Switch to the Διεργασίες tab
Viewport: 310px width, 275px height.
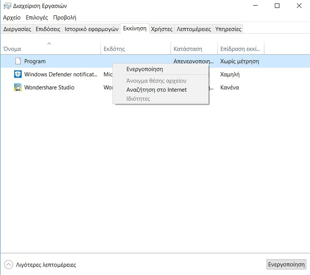[x=17, y=29]
